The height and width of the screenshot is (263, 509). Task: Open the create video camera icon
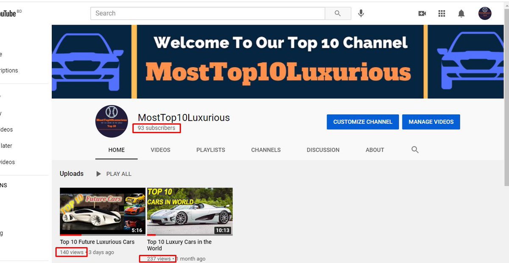click(x=422, y=14)
